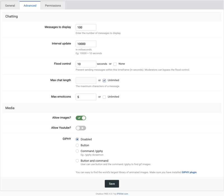Click the disabled Max chat length field

point(86,81)
